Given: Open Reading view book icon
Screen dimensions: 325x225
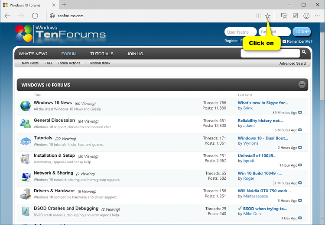Looking at the screenshot, I should click(x=258, y=16).
